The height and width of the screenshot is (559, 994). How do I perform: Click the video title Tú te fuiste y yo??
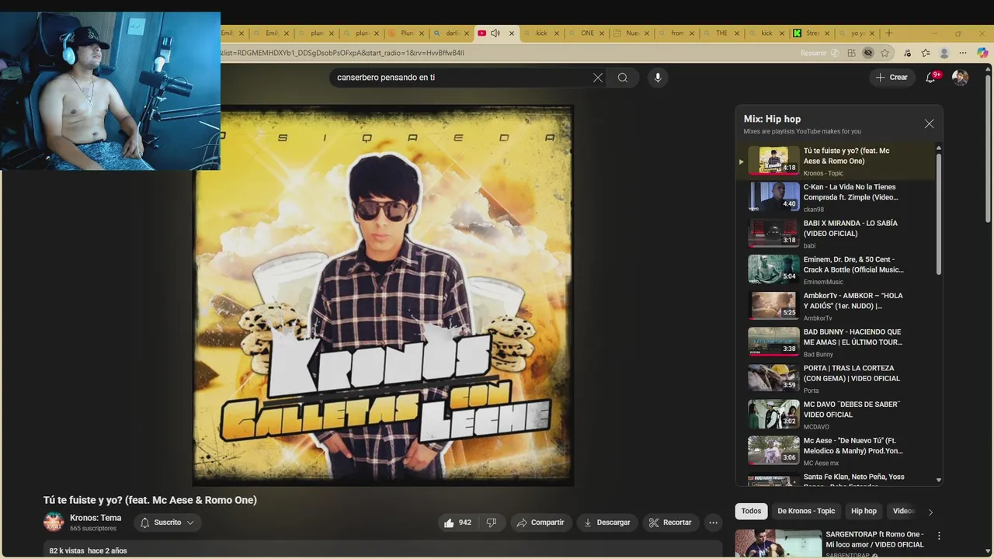point(150,500)
